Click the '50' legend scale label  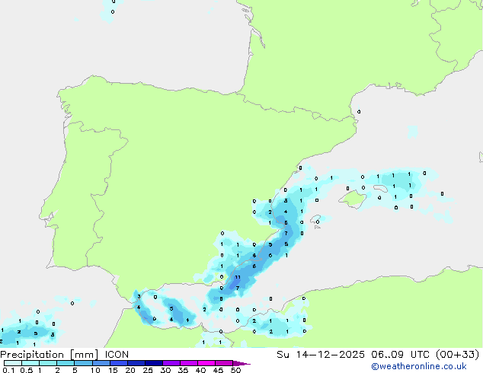(x=235, y=370)
